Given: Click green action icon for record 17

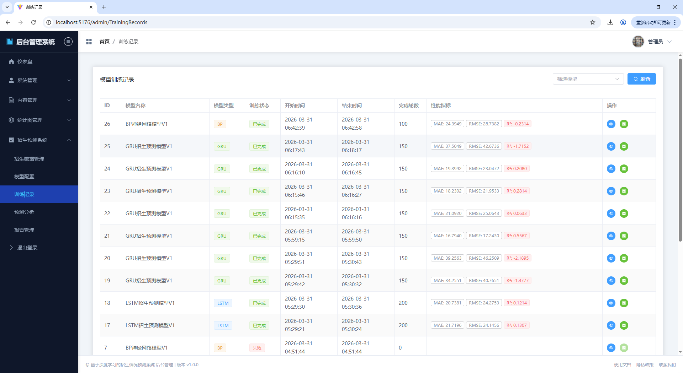Looking at the screenshot, I should pyautogui.click(x=624, y=325).
